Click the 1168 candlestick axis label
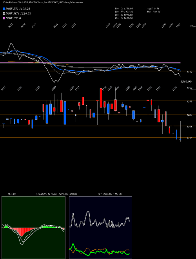 click(189, 127)
